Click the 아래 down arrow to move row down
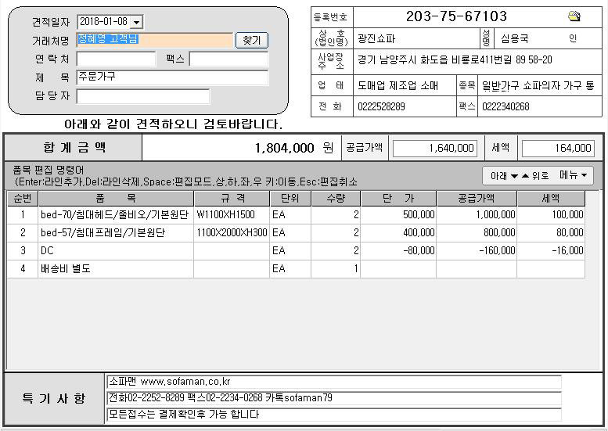Image resolution: width=608 pixels, height=431 pixels. click(x=514, y=176)
